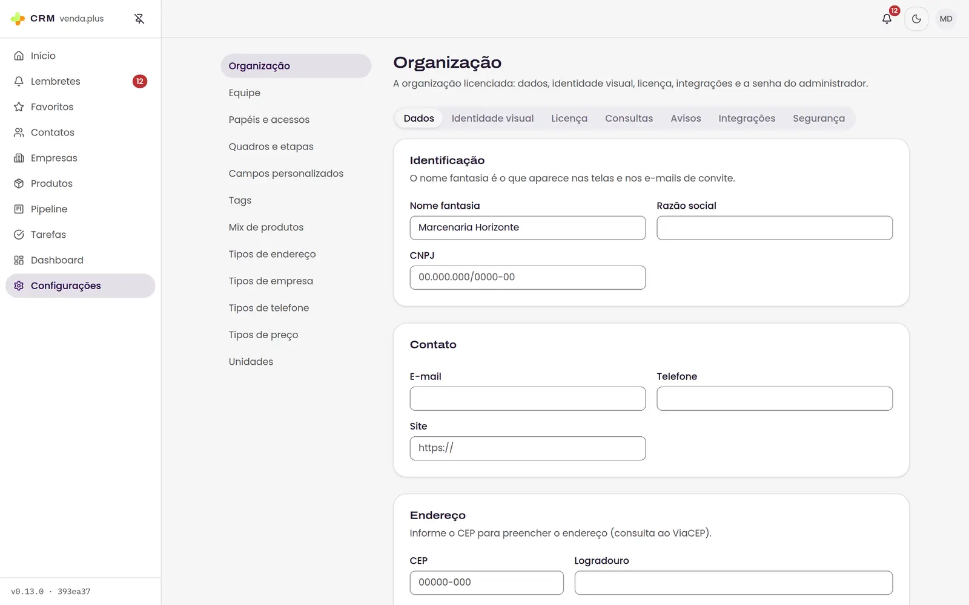
Task: Open the Pipeline section
Action: point(81,209)
